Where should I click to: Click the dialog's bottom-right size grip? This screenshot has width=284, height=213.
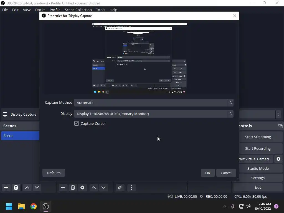tap(237, 179)
